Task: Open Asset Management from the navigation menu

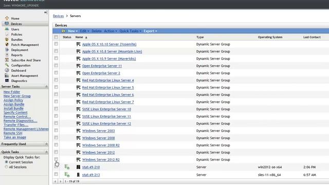Action: [25, 76]
